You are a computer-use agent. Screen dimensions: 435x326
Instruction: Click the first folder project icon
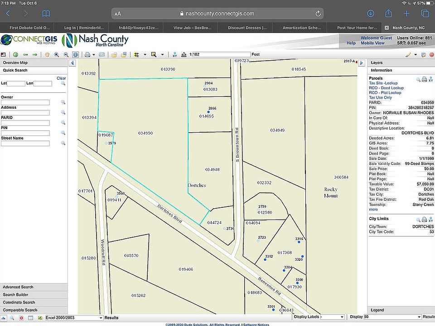(x=114, y=55)
